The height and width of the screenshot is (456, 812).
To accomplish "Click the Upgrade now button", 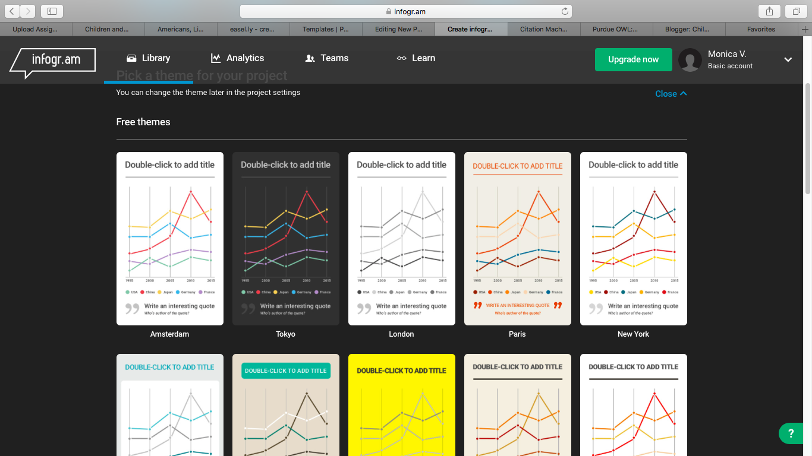I will tap(634, 59).
